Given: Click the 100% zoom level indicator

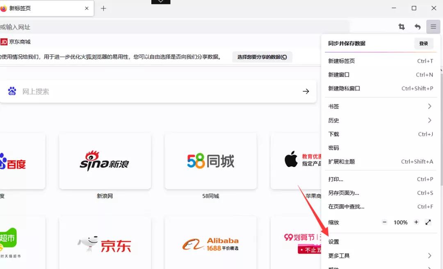Looking at the screenshot, I should pyautogui.click(x=400, y=222).
